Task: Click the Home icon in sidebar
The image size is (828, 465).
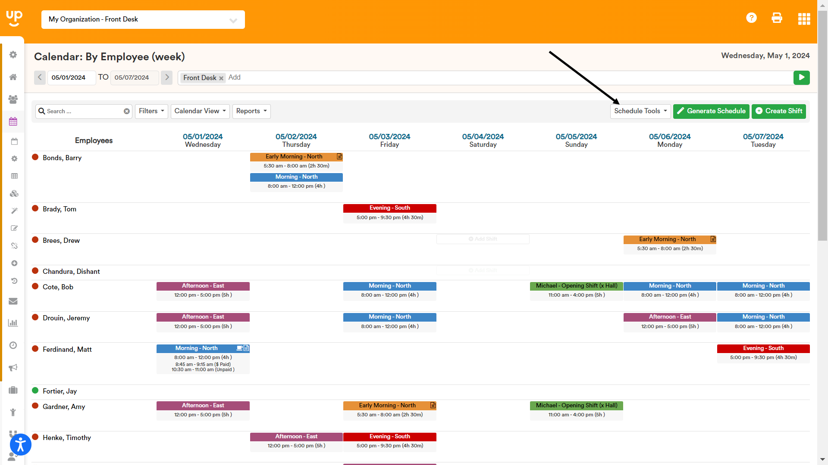Action: tap(13, 77)
